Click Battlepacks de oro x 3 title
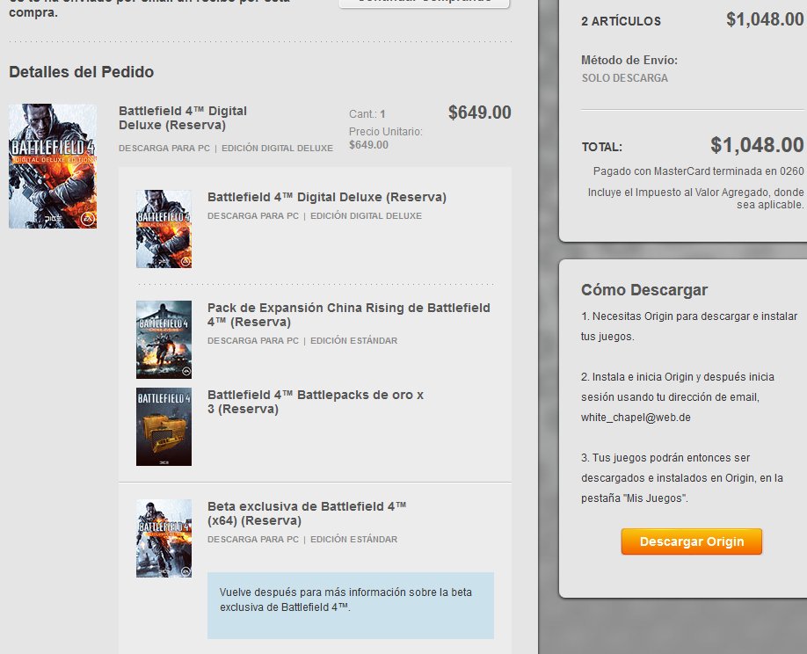807x654 pixels. 315,402
